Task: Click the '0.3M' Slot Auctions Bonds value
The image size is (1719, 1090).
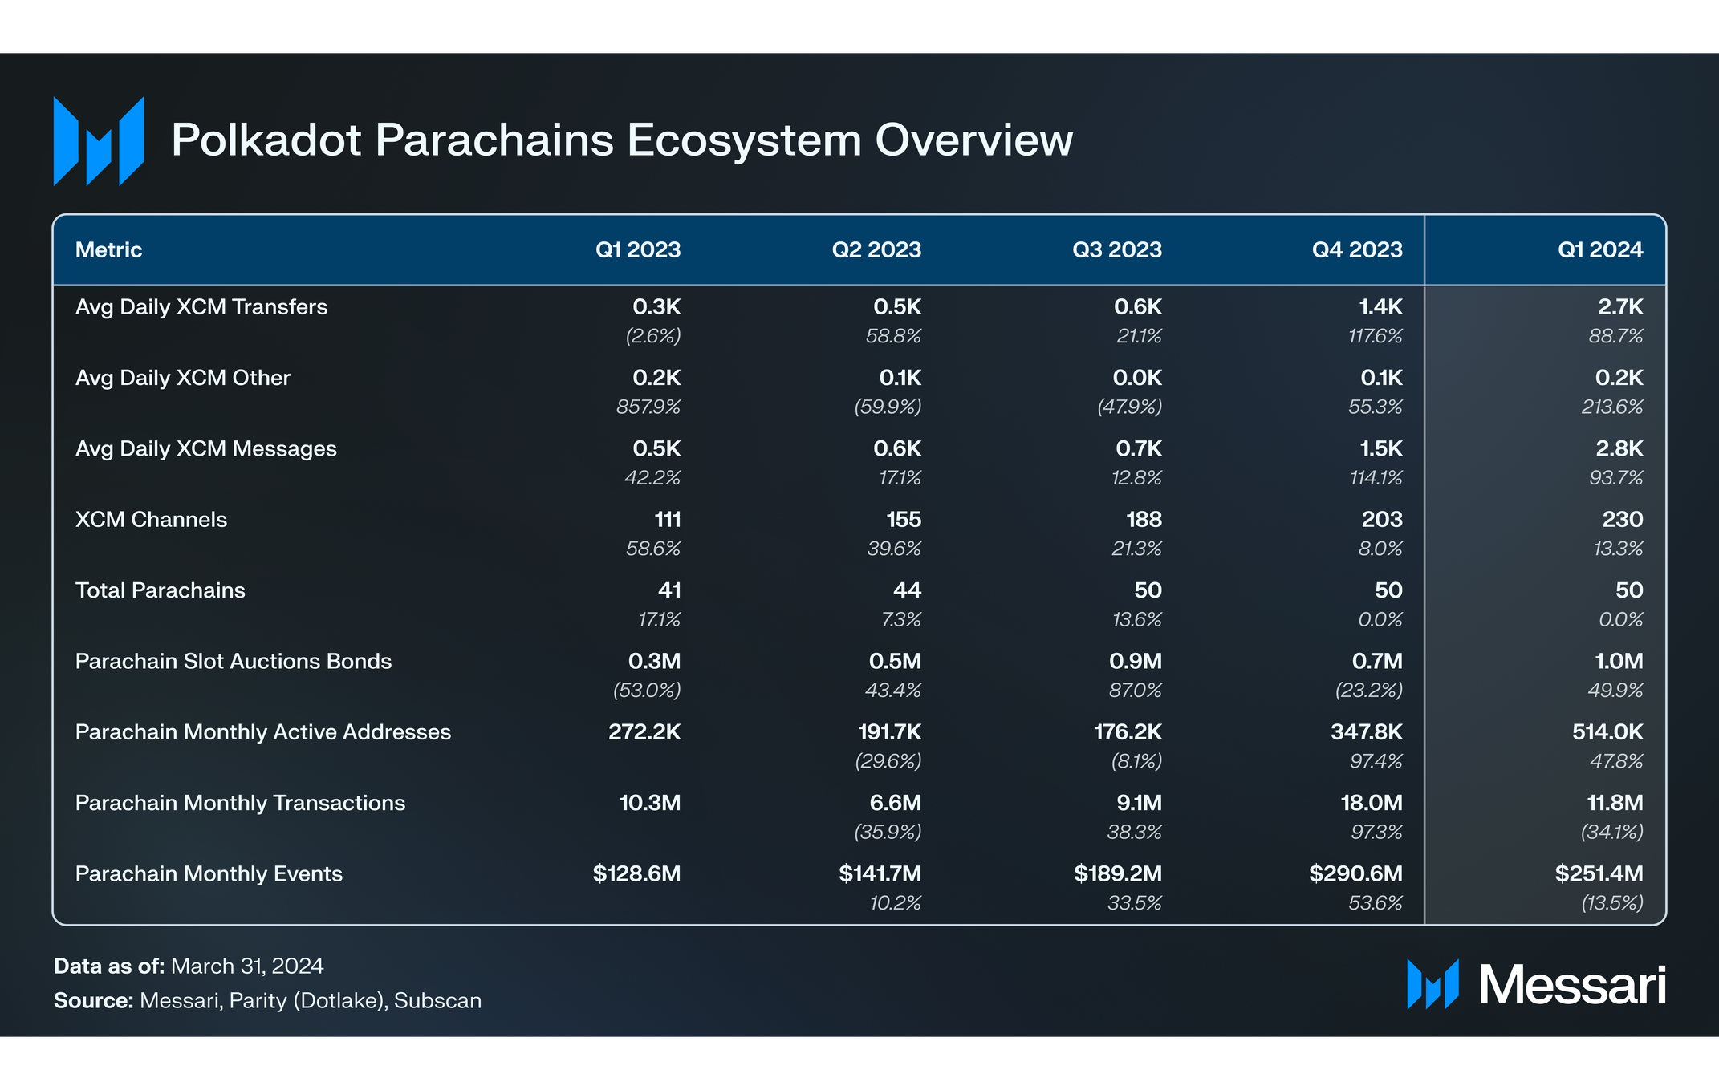Action: [654, 662]
